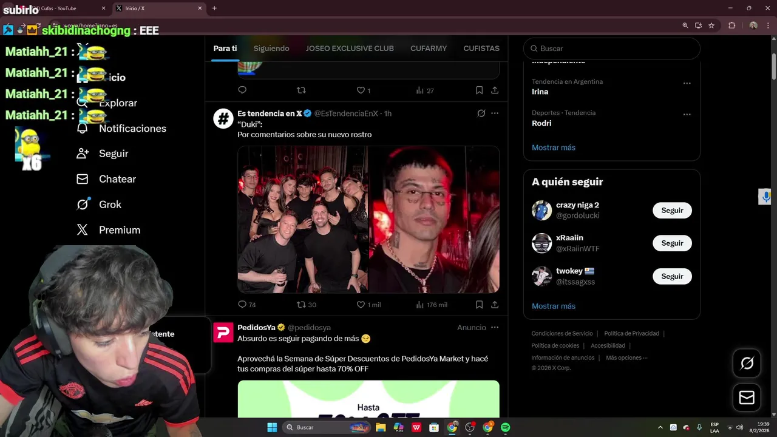Open the Windows Start menu
This screenshot has width=777, height=437.
272,427
